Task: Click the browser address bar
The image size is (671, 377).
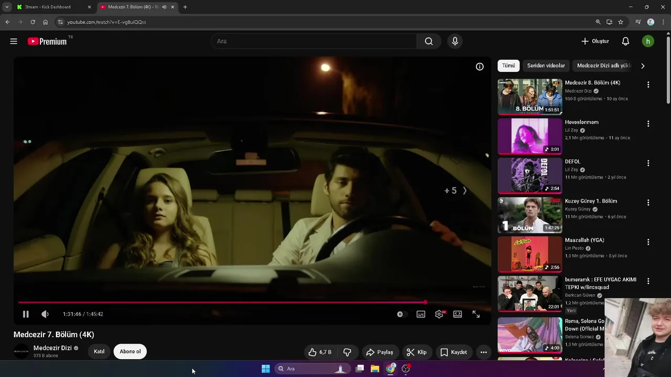Action: coord(325,22)
